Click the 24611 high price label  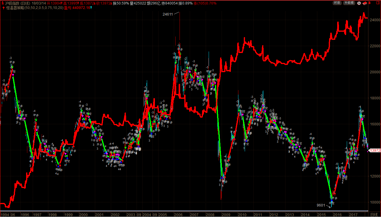click(168, 14)
